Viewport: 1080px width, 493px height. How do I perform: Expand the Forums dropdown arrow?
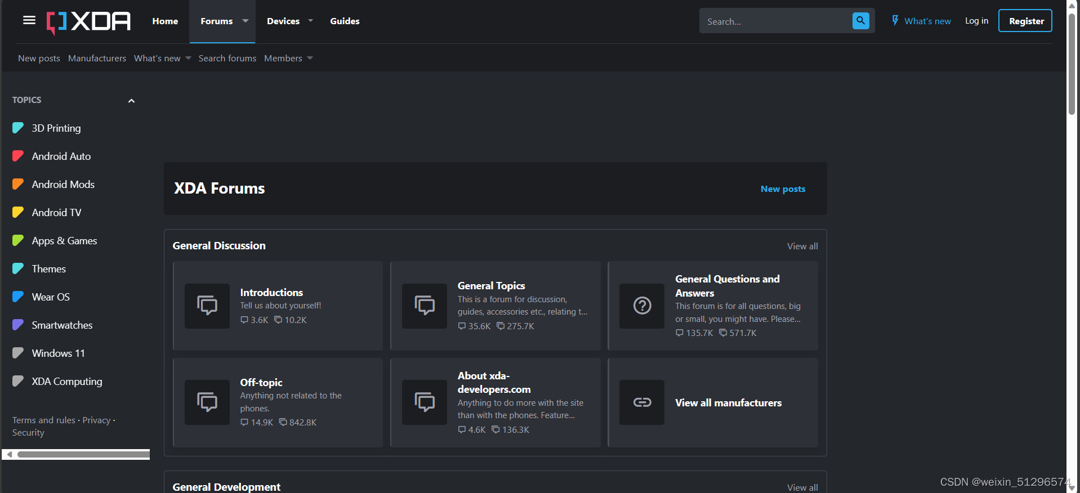pyautogui.click(x=246, y=21)
